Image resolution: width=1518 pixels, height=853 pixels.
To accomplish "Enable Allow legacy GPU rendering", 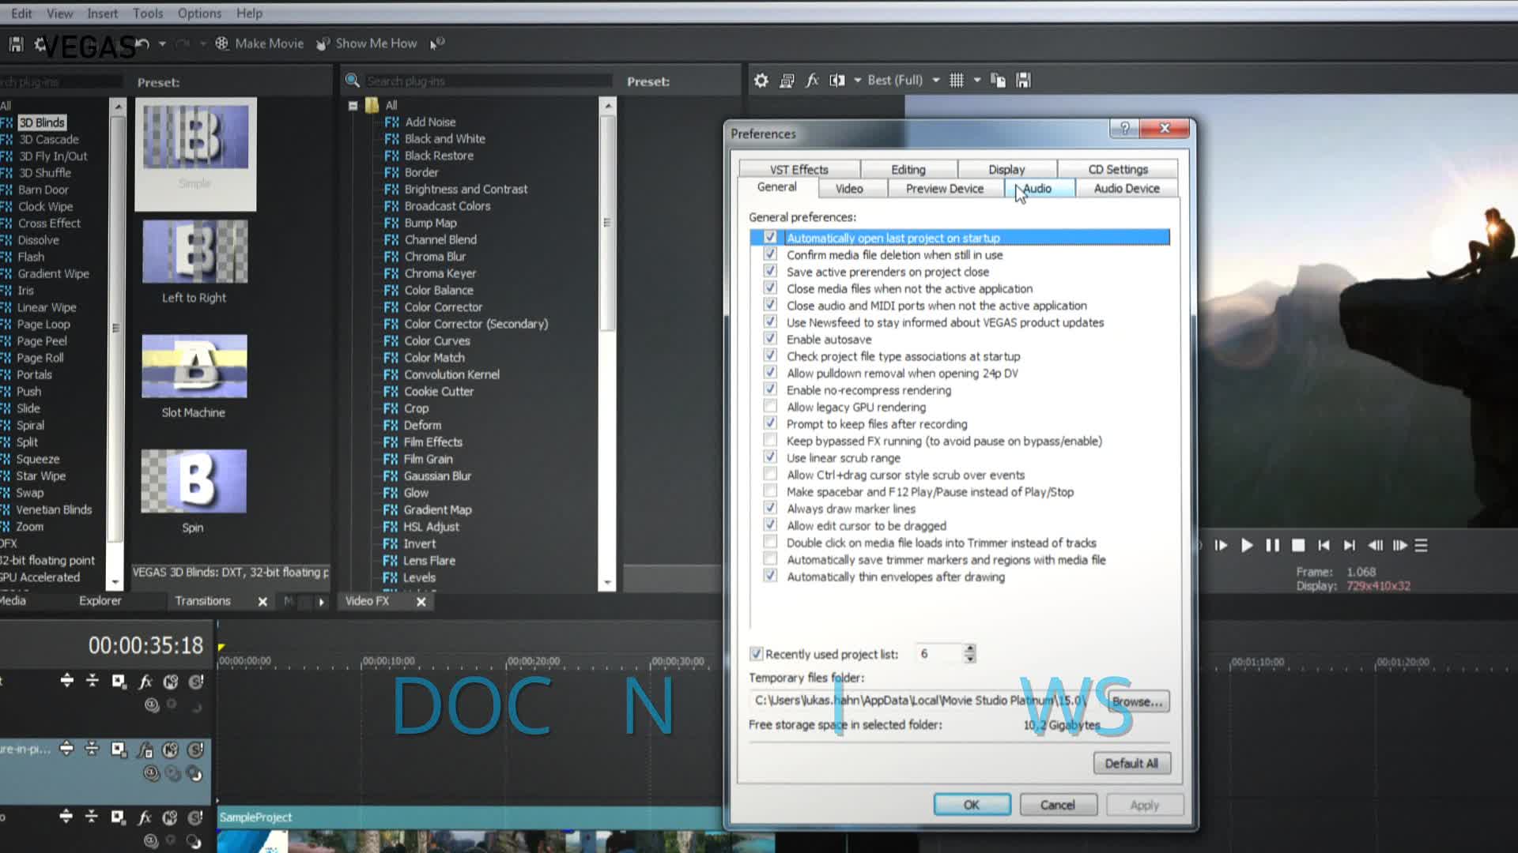I will [x=770, y=407].
